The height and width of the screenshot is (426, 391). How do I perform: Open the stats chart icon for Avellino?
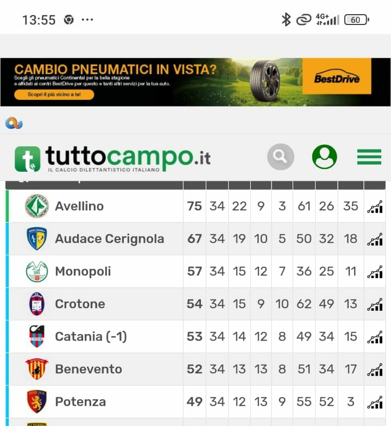375,206
